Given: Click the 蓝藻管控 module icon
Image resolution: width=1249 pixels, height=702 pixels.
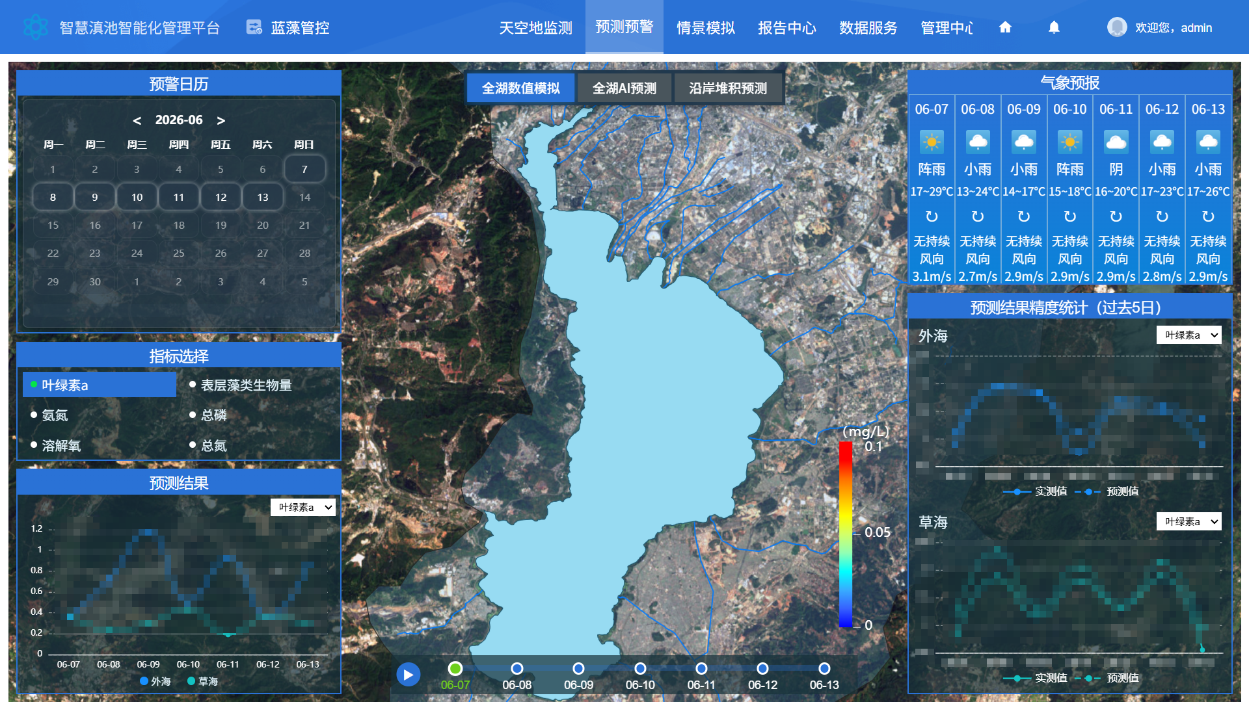Looking at the screenshot, I should pyautogui.click(x=254, y=27).
